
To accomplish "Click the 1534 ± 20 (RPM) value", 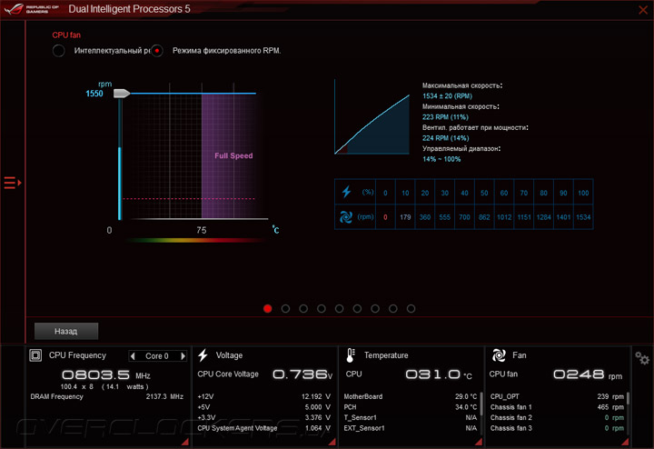I will (x=447, y=96).
